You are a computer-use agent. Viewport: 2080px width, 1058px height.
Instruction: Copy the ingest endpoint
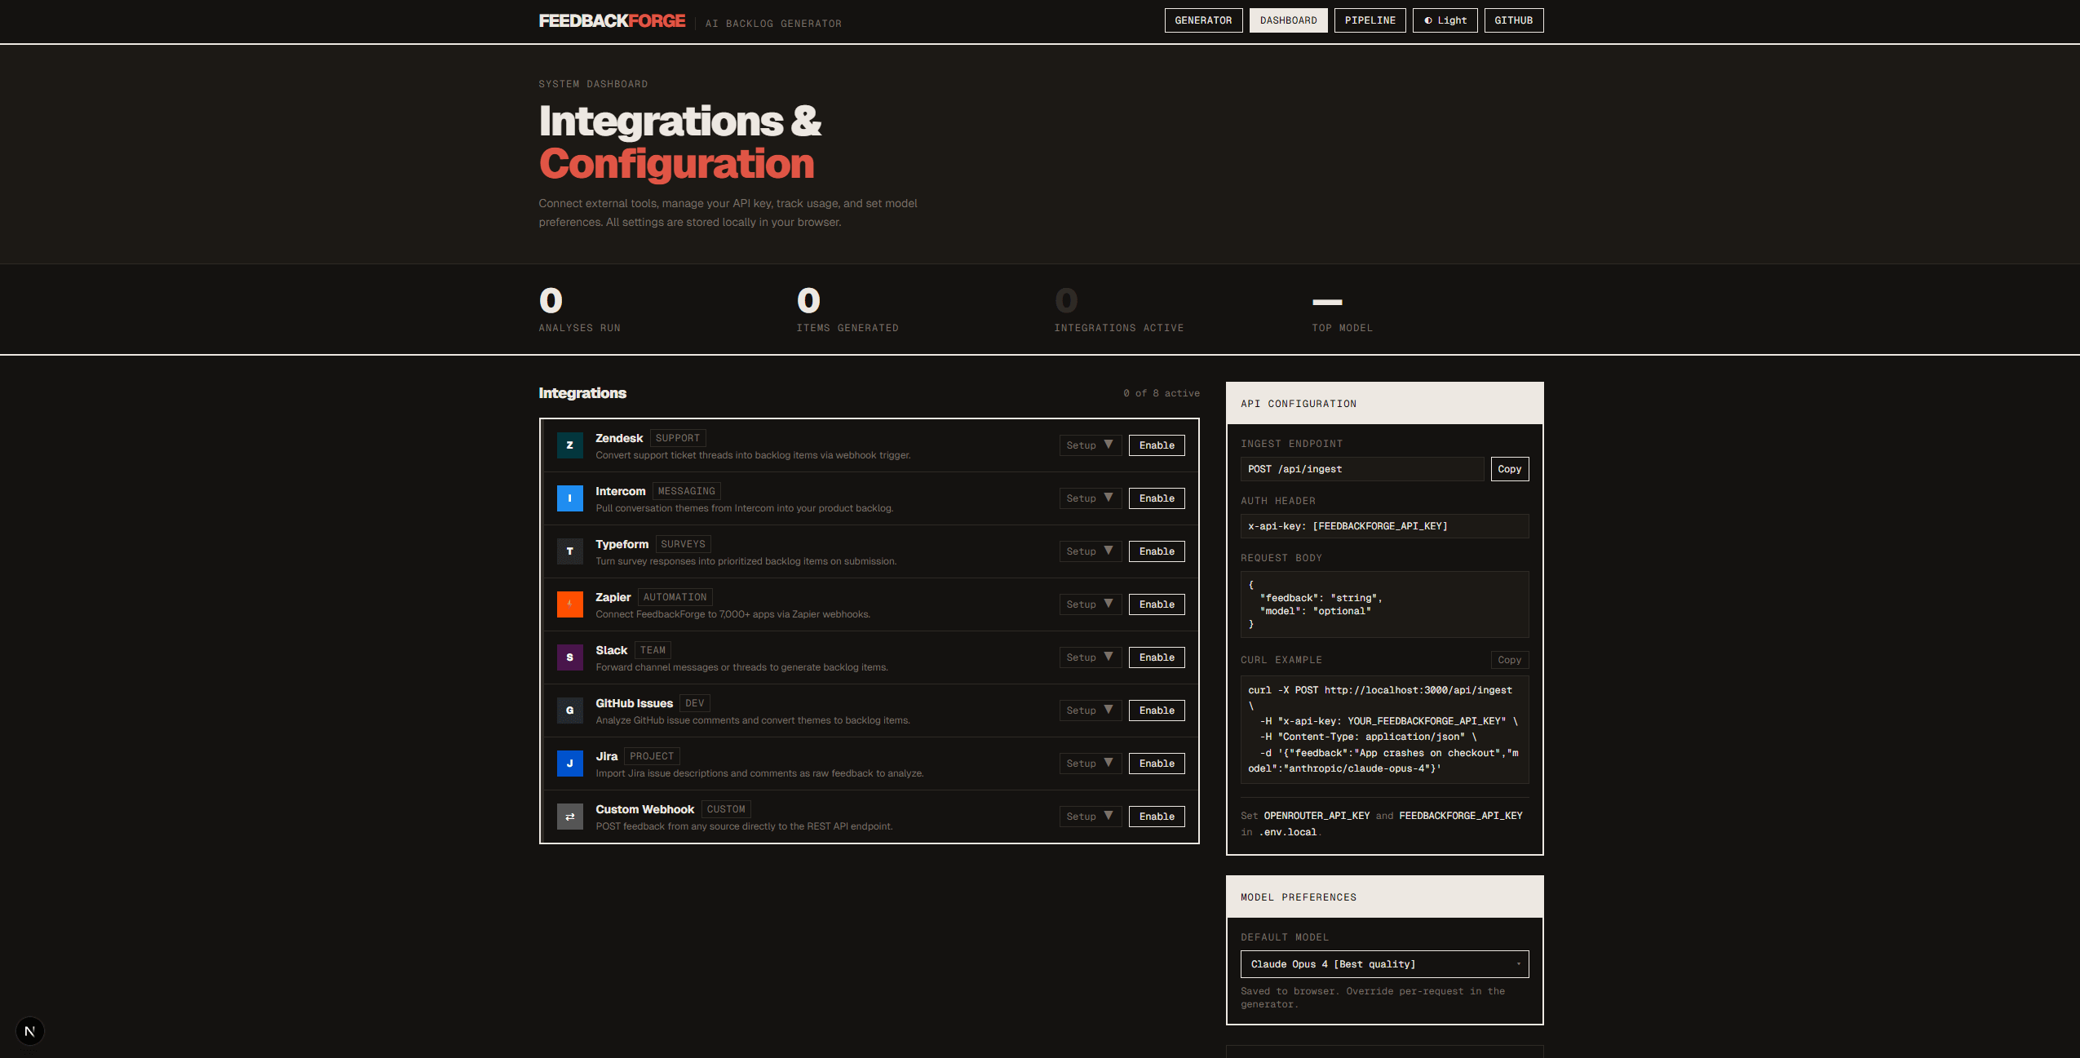coord(1508,469)
